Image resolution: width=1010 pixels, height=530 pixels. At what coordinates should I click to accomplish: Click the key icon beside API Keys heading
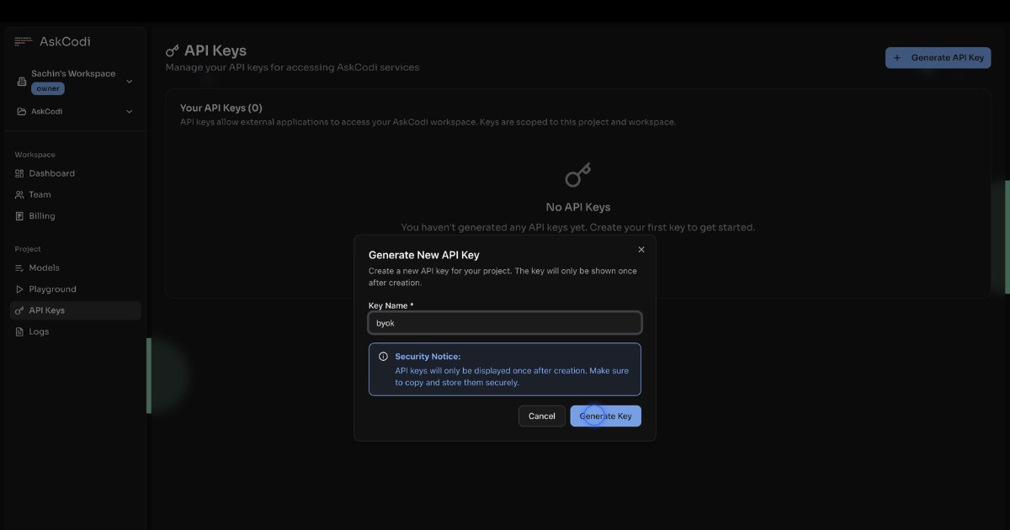(x=173, y=51)
